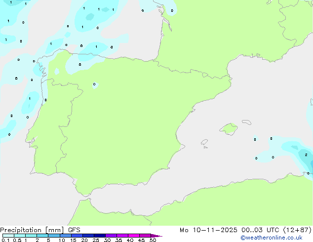Click the Mallorca island on the map

(229, 129)
